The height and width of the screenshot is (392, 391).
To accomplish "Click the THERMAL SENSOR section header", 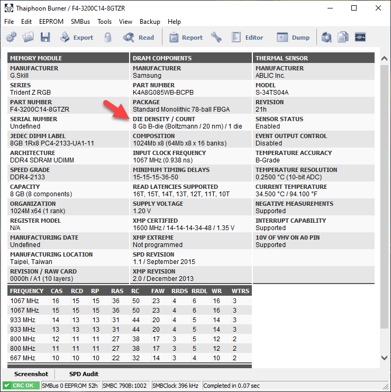I will pyautogui.click(x=314, y=58).
